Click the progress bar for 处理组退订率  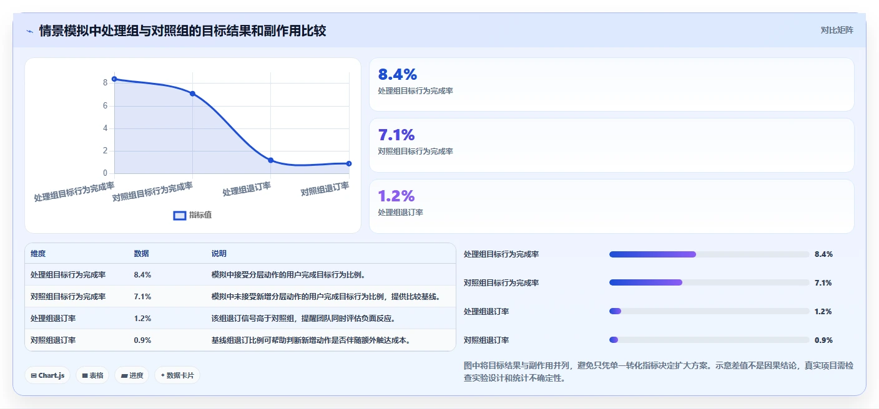tap(709, 311)
